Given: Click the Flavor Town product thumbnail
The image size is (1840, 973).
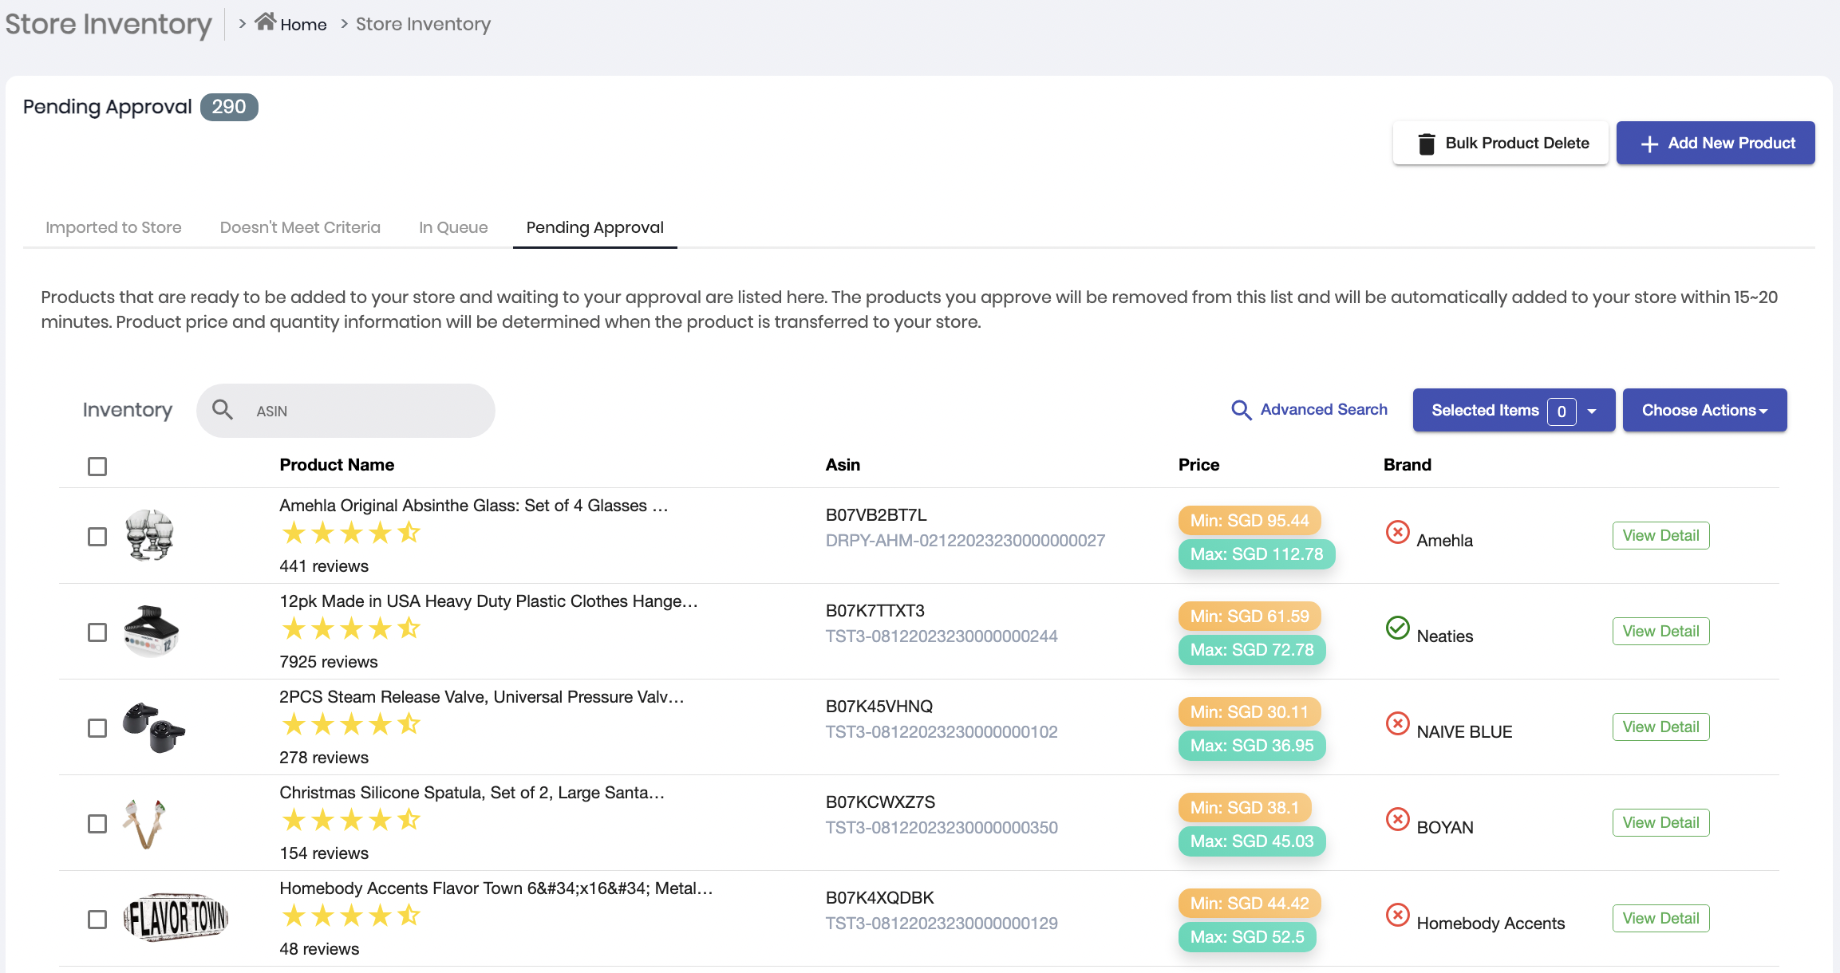Looking at the screenshot, I should pos(176,917).
